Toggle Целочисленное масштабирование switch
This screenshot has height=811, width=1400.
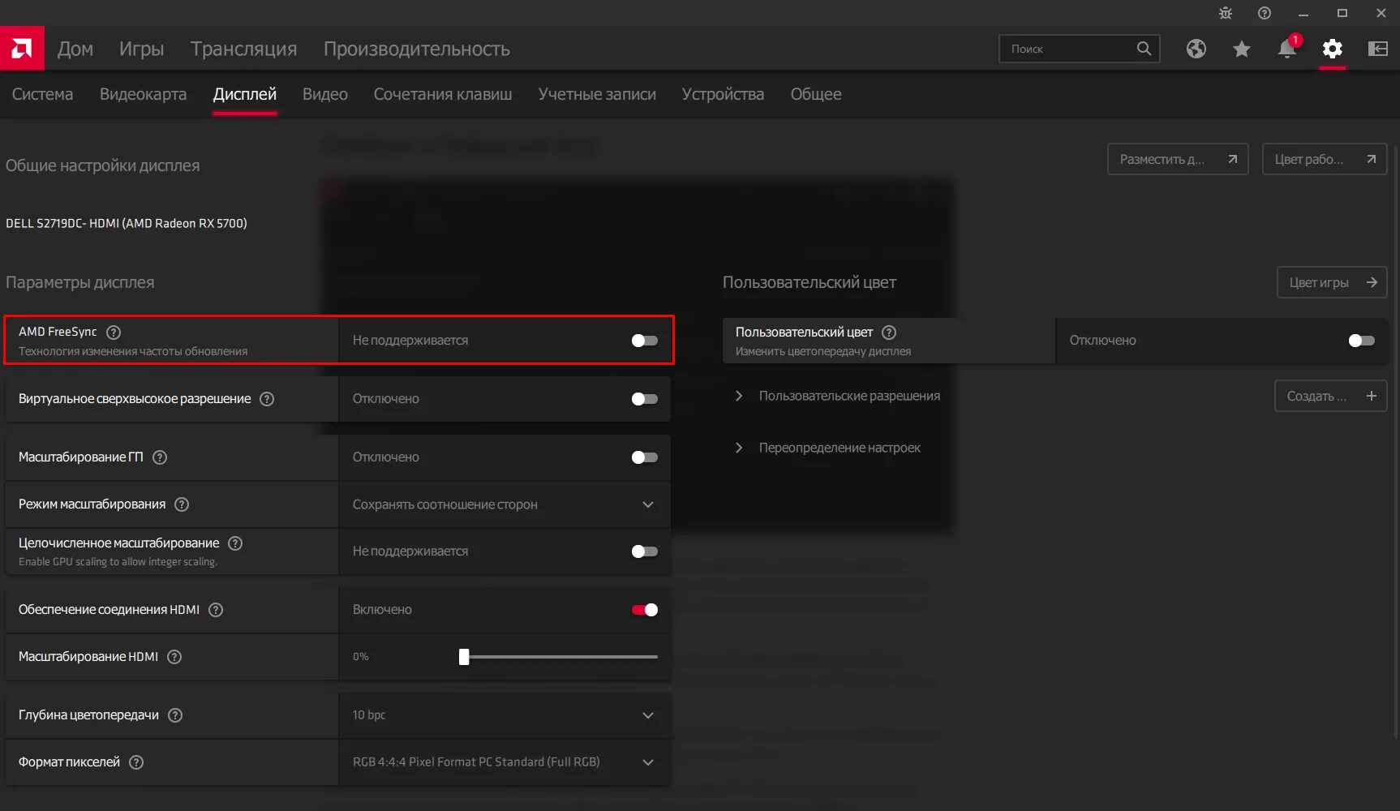point(645,551)
